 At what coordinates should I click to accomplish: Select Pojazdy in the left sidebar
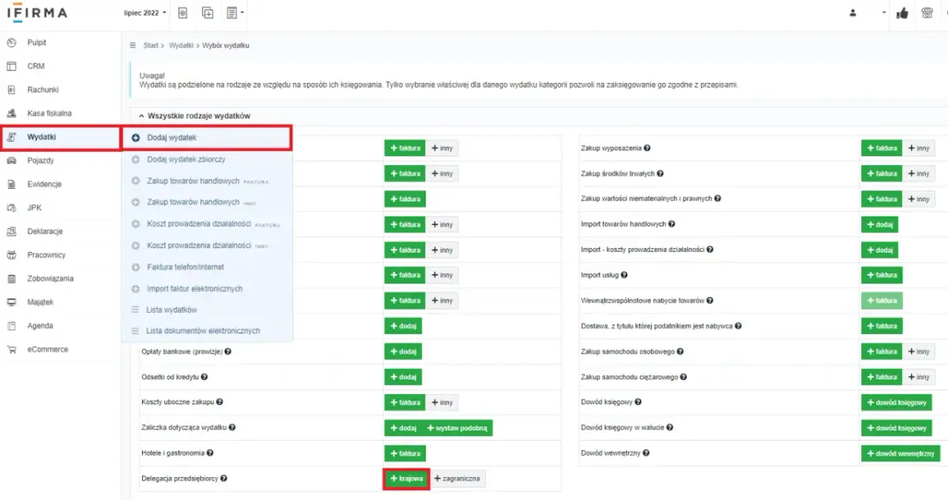click(x=40, y=160)
